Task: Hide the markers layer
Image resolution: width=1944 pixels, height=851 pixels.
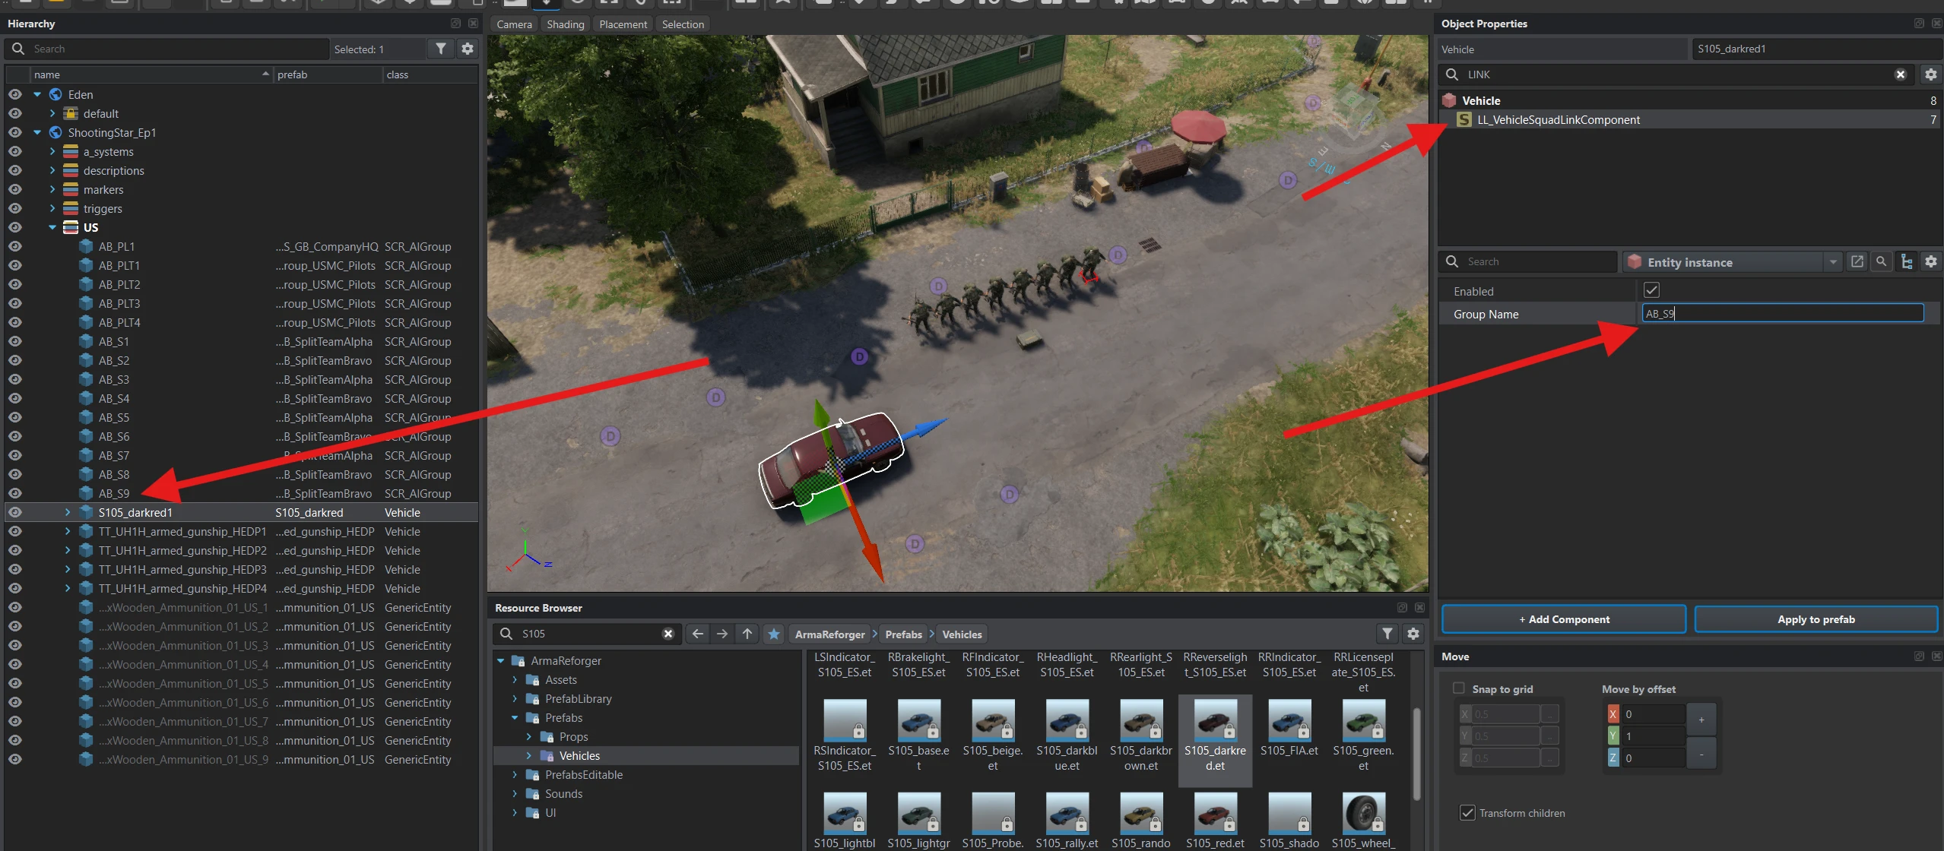Action: (14, 189)
